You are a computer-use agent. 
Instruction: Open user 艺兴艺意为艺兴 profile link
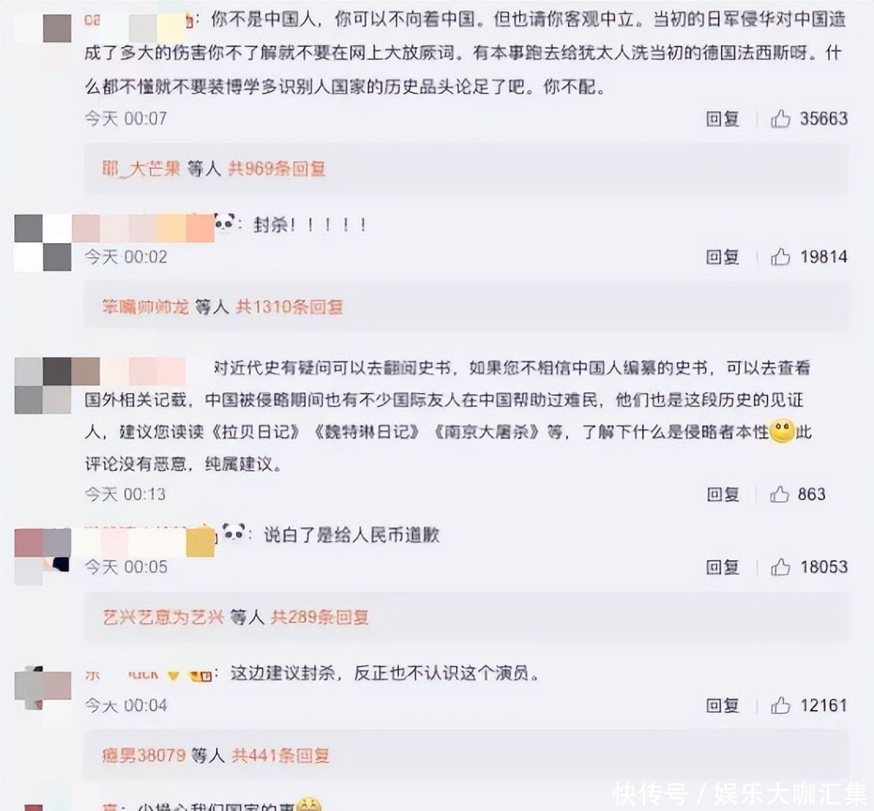[163, 617]
